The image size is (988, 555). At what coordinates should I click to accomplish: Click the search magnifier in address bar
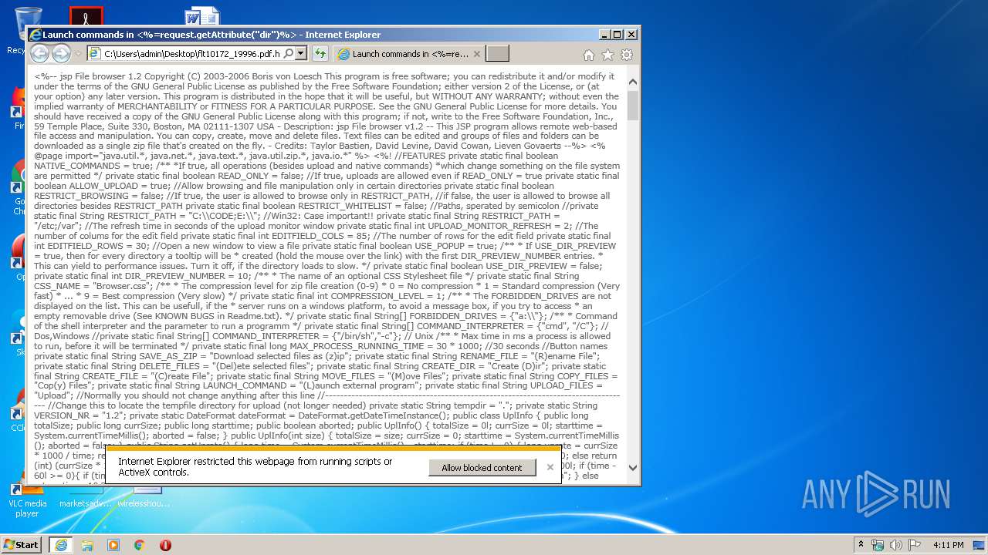289,54
